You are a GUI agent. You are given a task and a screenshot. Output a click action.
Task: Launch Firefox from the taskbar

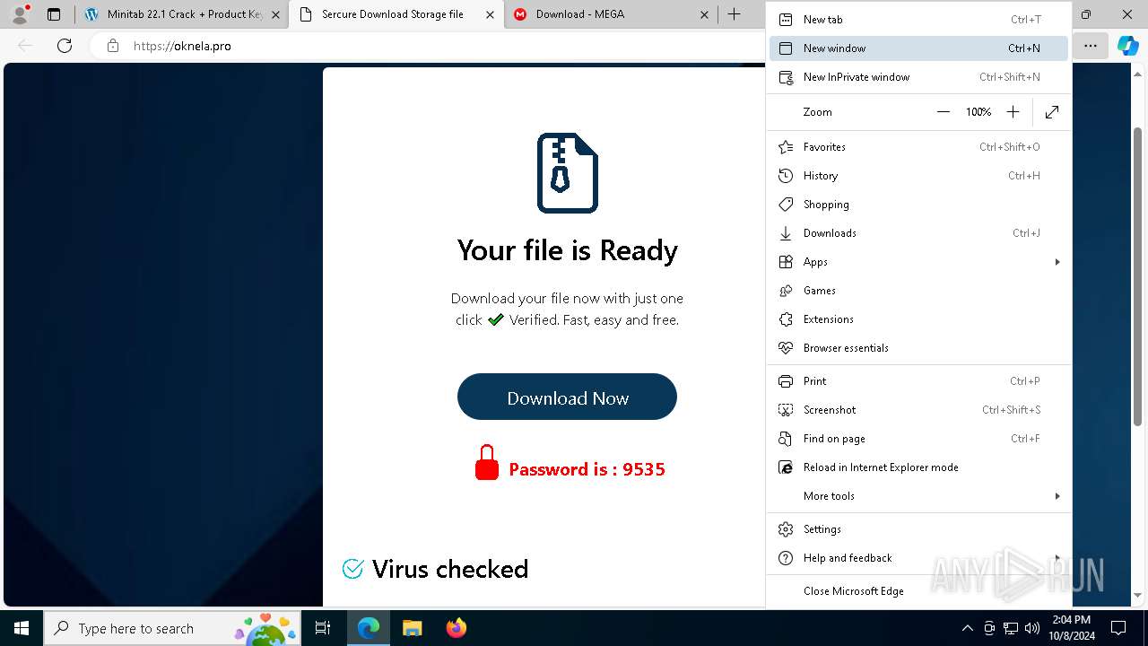click(456, 628)
